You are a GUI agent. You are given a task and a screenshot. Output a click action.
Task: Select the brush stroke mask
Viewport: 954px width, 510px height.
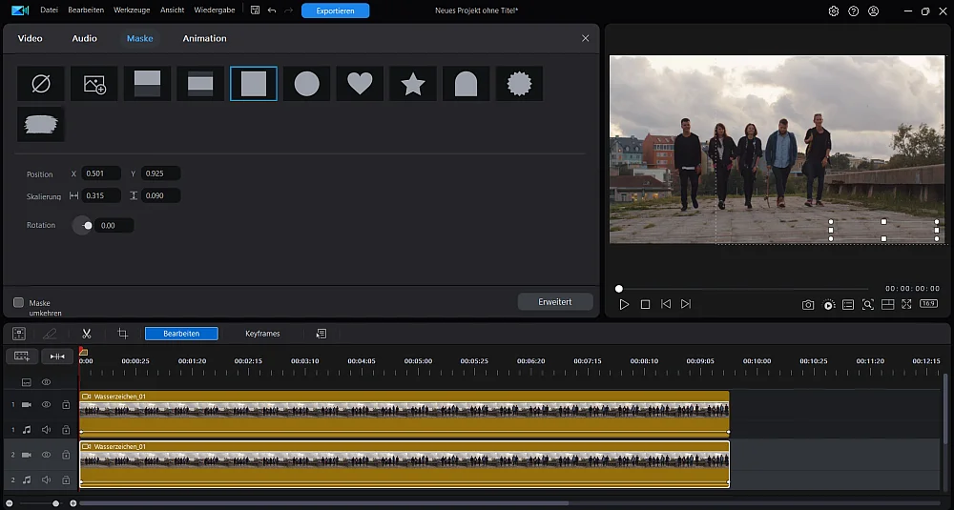tap(41, 124)
